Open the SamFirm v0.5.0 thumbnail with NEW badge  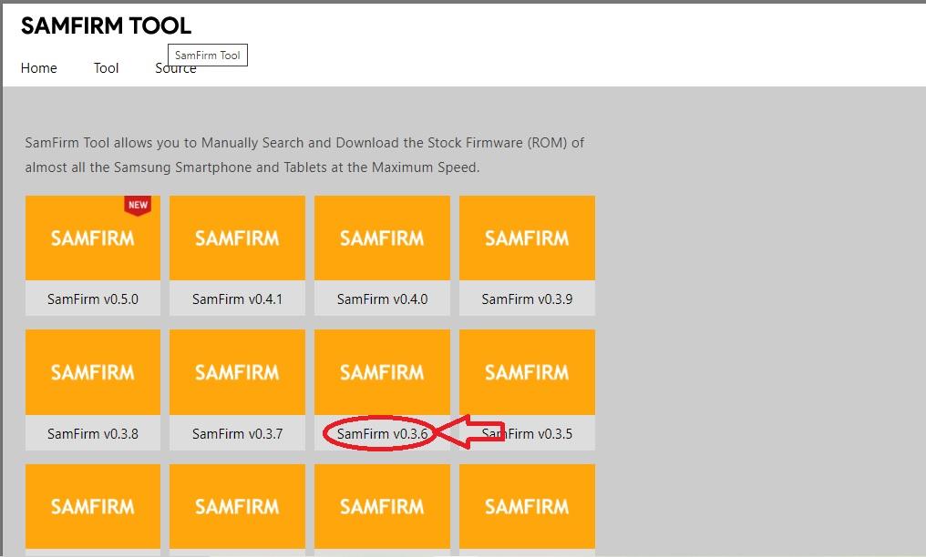[x=93, y=238]
